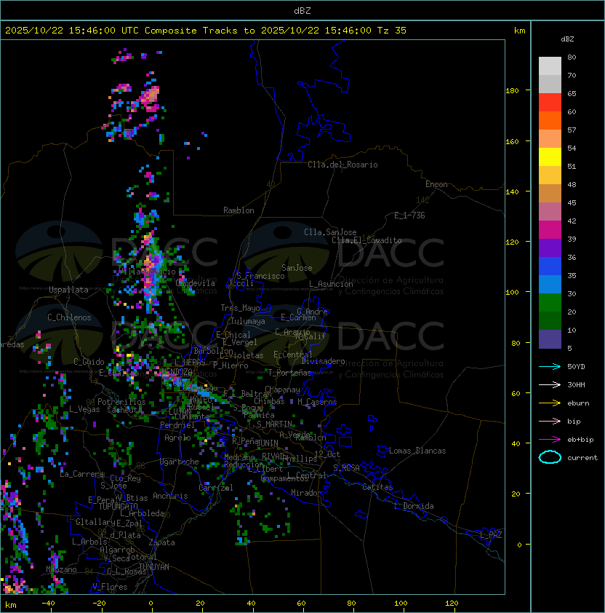Click the 'C_Chilenos' map label
605x613 pixels.
click(x=69, y=317)
